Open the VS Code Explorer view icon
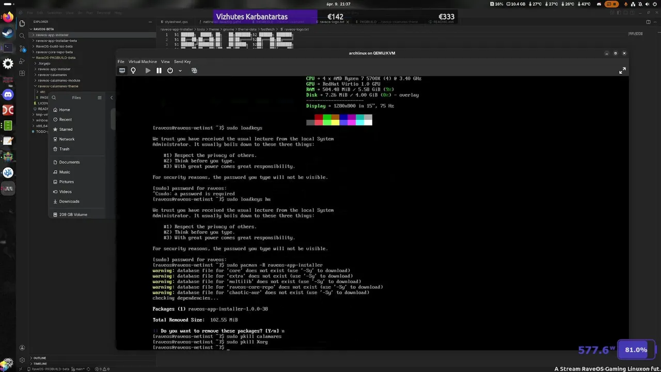The image size is (661, 372). click(x=22, y=23)
